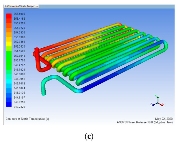Image resolution: width=178 pixels, height=143 pixels.
Task: Click the cyan band in the color legend
Action: click(9, 81)
